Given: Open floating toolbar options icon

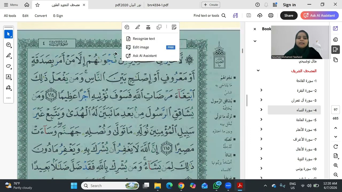Looking at the screenshot, I should click(x=174, y=27).
